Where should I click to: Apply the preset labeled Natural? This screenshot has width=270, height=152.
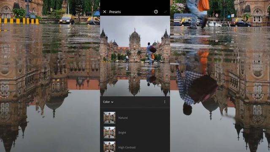coord(123,118)
